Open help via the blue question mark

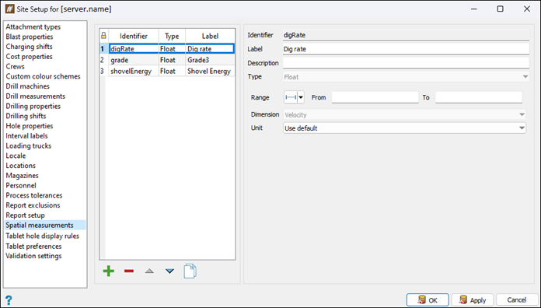click(9, 299)
